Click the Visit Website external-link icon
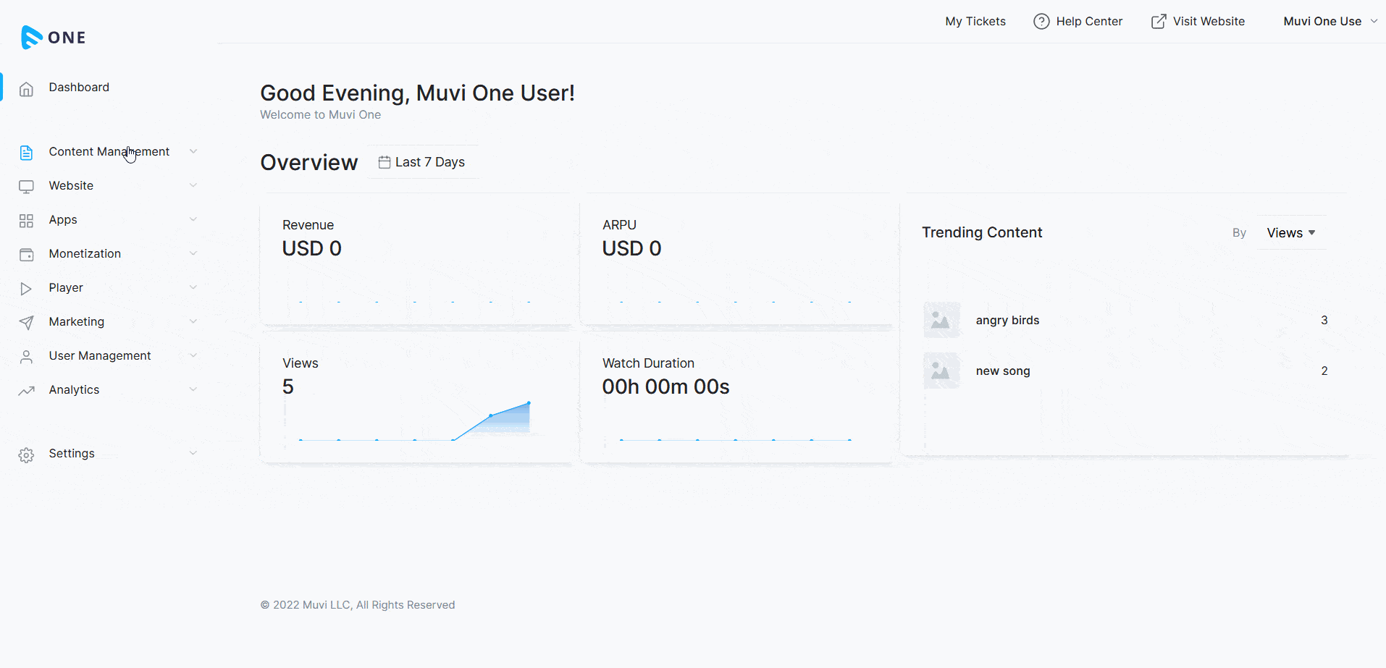1386x668 pixels. pos(1159,22)
